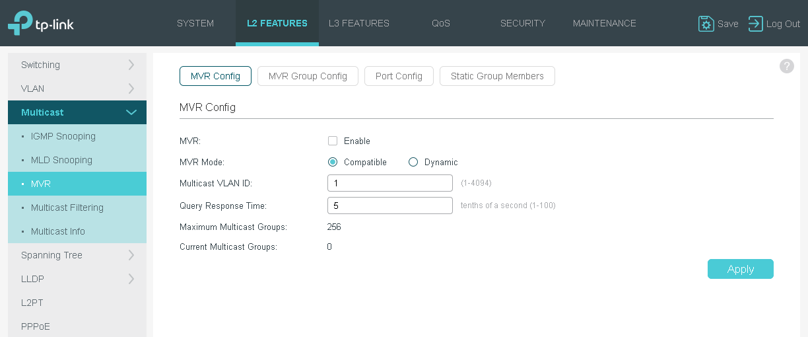The image size is (808, 337).
Task: Expand the VLAN menu chevron
Action: [131, 89]
